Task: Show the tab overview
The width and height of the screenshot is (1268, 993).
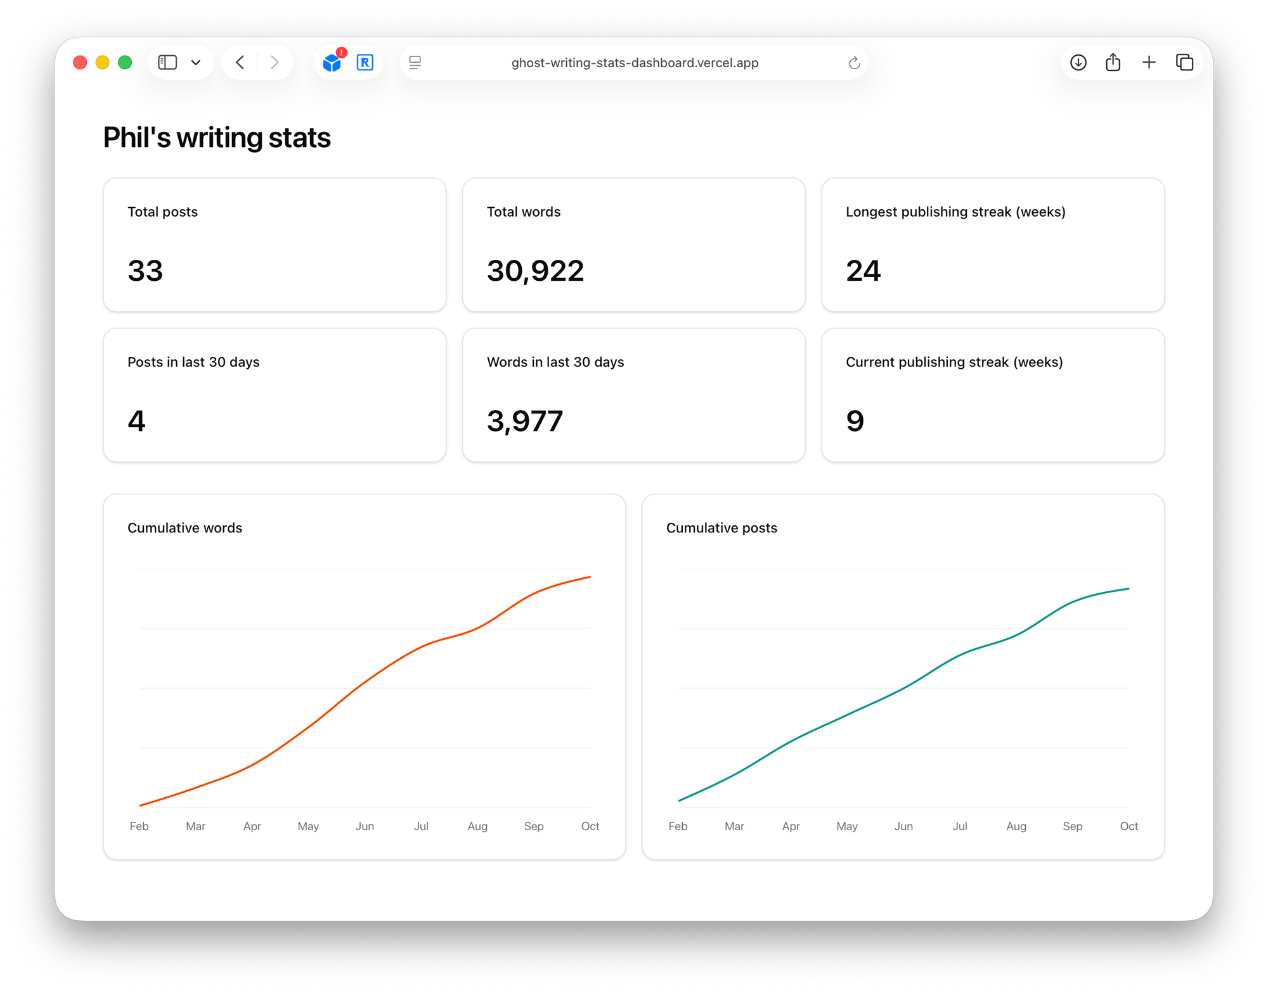Action: [1184, 62]
